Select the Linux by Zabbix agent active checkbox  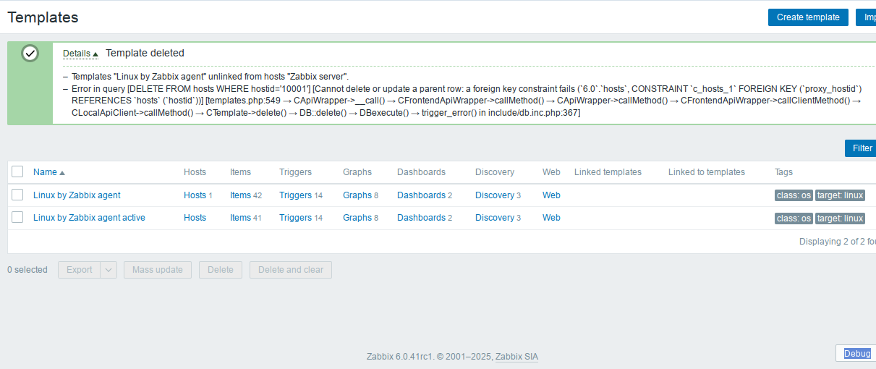(x=18, y=217)
